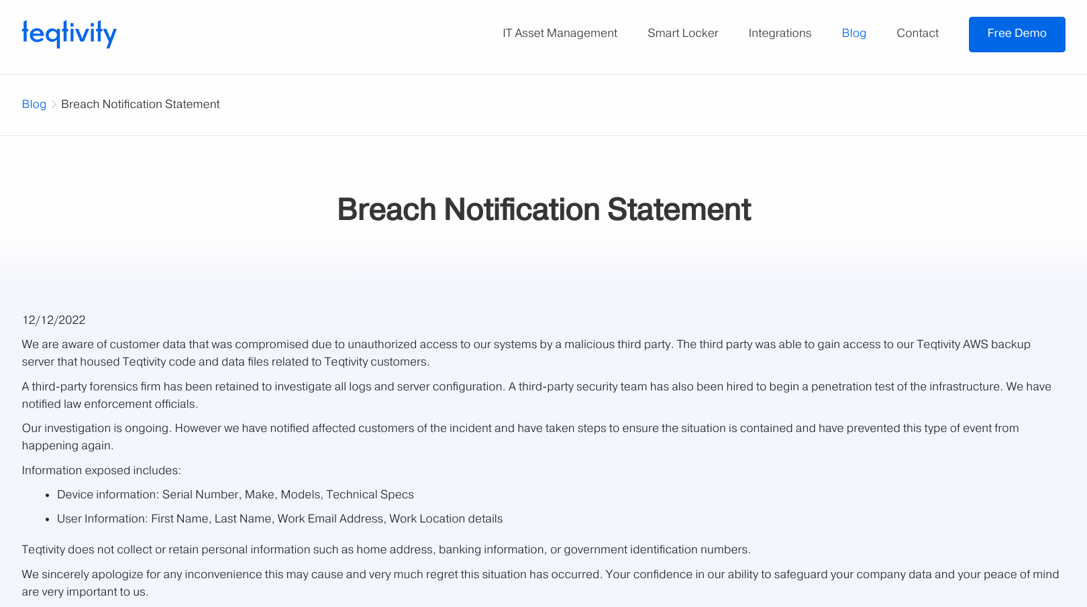The image size is (1087, 607).
Task: Click paragraph starting "We are aware of customer data"
Action: pyautogui.click(x=526, y=353)
